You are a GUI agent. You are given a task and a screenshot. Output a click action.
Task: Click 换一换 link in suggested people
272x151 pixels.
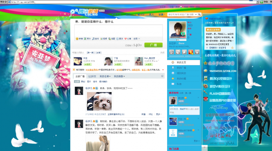[x=91, y=53]
